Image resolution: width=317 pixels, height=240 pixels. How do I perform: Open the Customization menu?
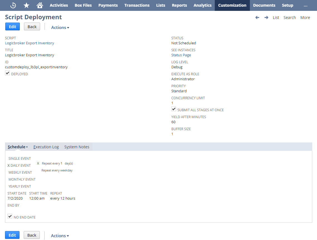[232, 5]
